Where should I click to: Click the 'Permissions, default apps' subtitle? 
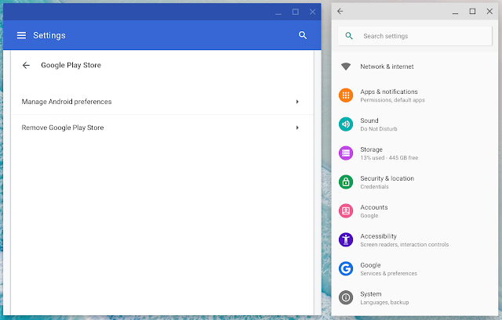click(x=392, y=100)
